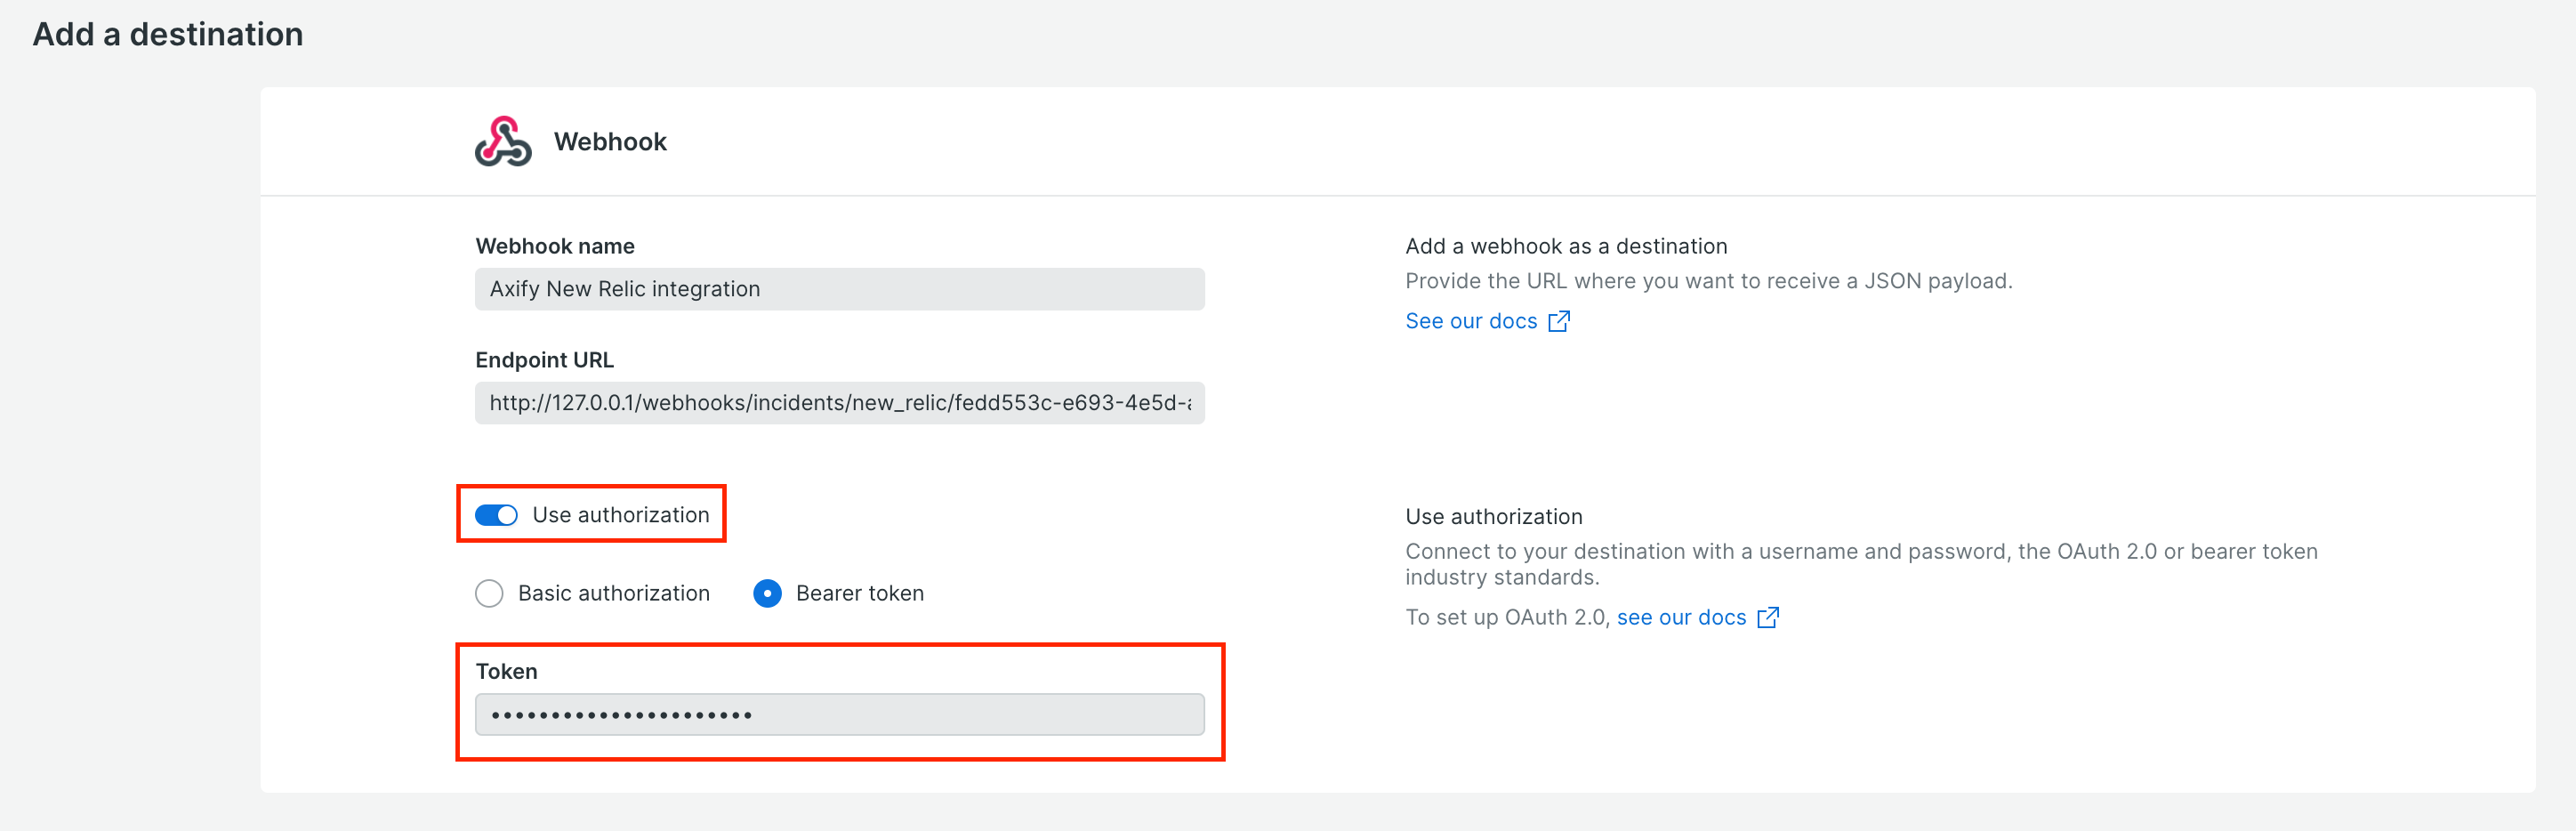Click the Endpoint URL input field
The height and width of the screenshot is (831, 2576).
pyautogui.click(x=839, y=403)
